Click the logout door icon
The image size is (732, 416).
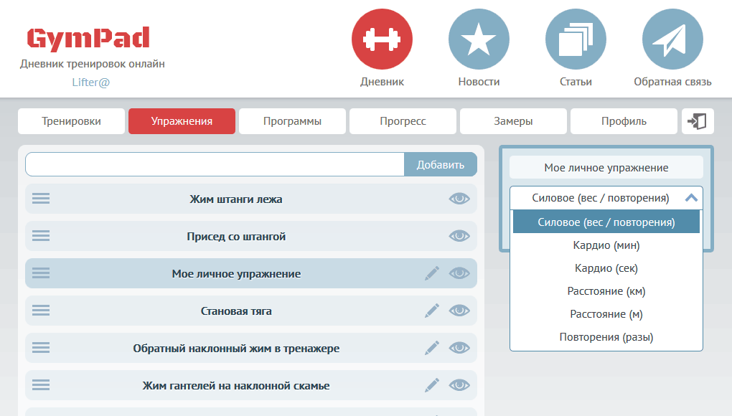click(x=697, y=121)
